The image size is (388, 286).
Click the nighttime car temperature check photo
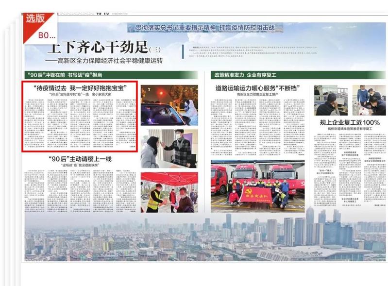(169, 105)
